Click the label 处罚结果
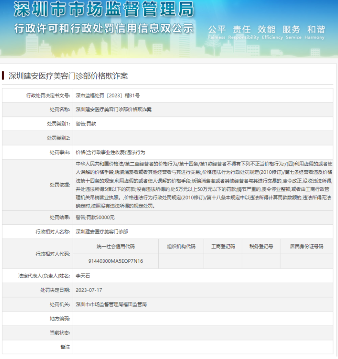This screenshot has height=359, width=338. tap(60, 217)
